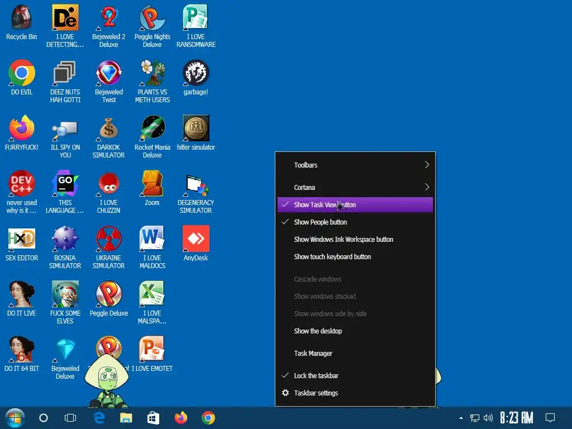This screenshot has height=429, width=572.
Task: Open File Explorer from the taskbar
Action: (126, 418)
